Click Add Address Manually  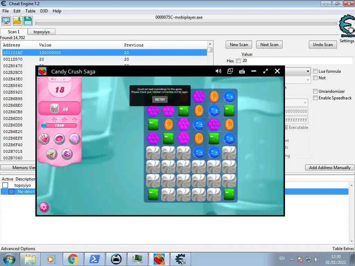pyautogui.click(x=330, y=168)
